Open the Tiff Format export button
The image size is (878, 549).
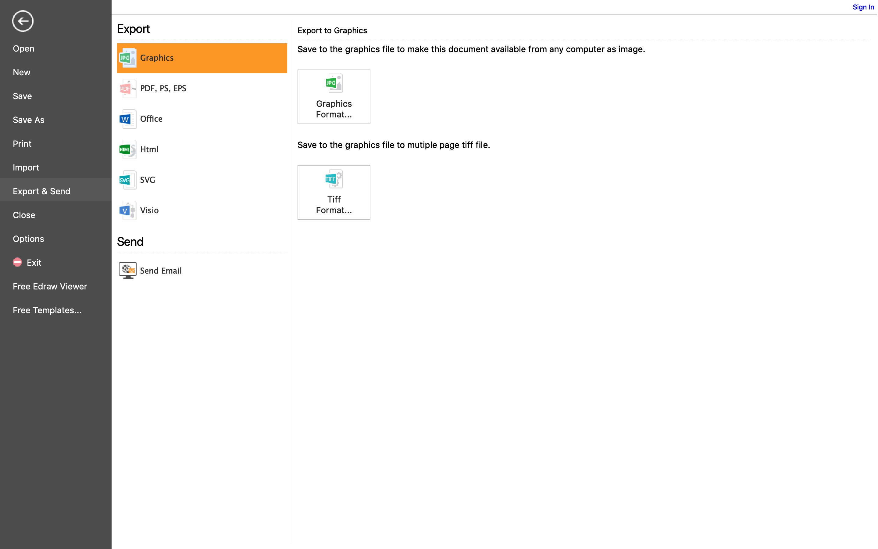(x=334, y=193)
